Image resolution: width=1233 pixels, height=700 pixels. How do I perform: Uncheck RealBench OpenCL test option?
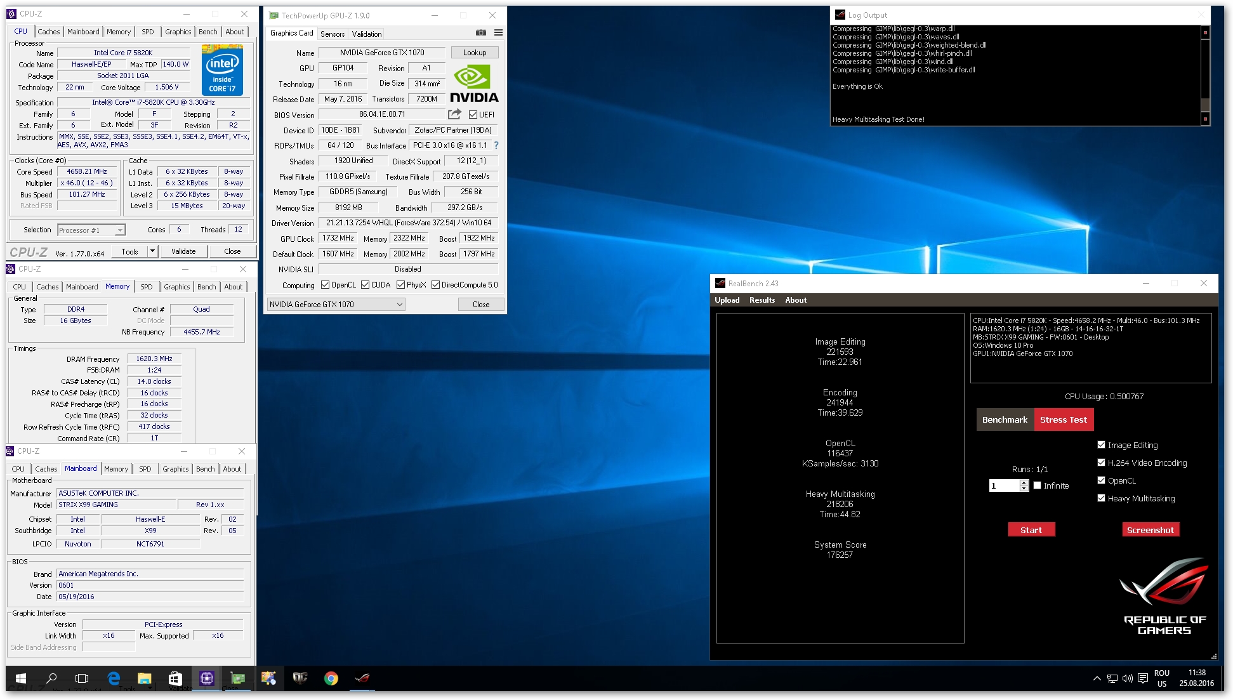pyautogui.click(x=1101, y=480)
